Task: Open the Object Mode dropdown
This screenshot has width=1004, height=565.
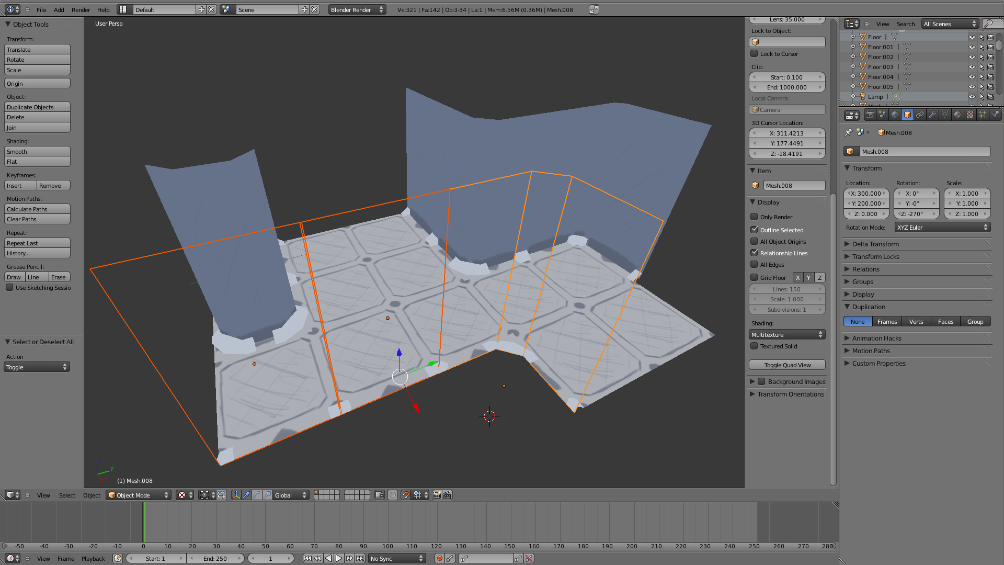Action: point(139,495)
